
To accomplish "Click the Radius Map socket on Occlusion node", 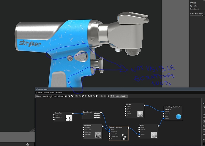I will [83, 132].
